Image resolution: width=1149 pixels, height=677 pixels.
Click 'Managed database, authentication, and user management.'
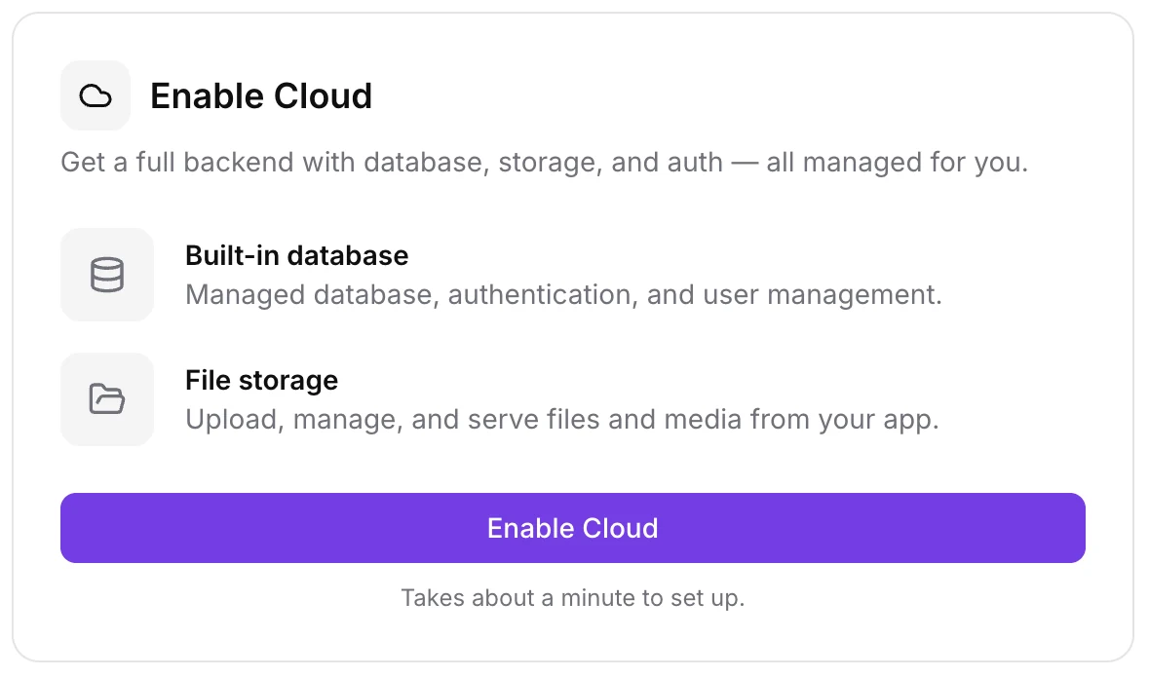[x=563, y=294]
